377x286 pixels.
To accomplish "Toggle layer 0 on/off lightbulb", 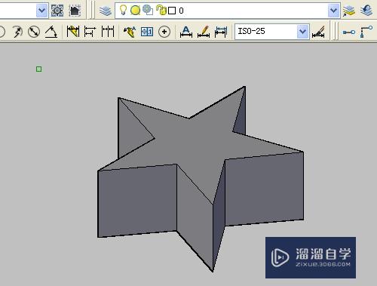I will click(x=123, y=10).
